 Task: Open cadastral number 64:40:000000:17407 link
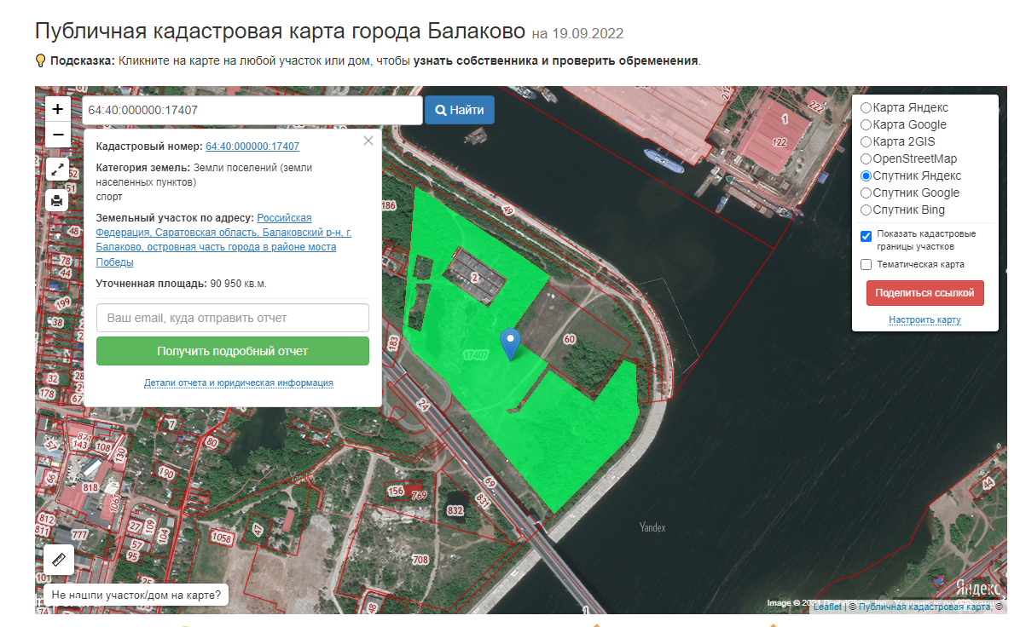(x=252, y=147)
